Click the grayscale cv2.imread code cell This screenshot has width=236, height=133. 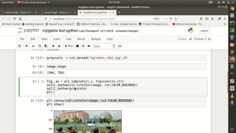[x=126, y=58]
